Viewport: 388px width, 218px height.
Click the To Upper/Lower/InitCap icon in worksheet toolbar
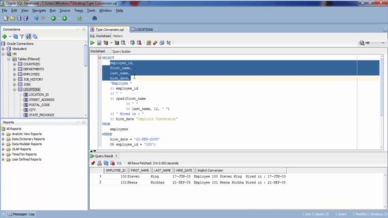pyautogui.click(x=169, y=43)
